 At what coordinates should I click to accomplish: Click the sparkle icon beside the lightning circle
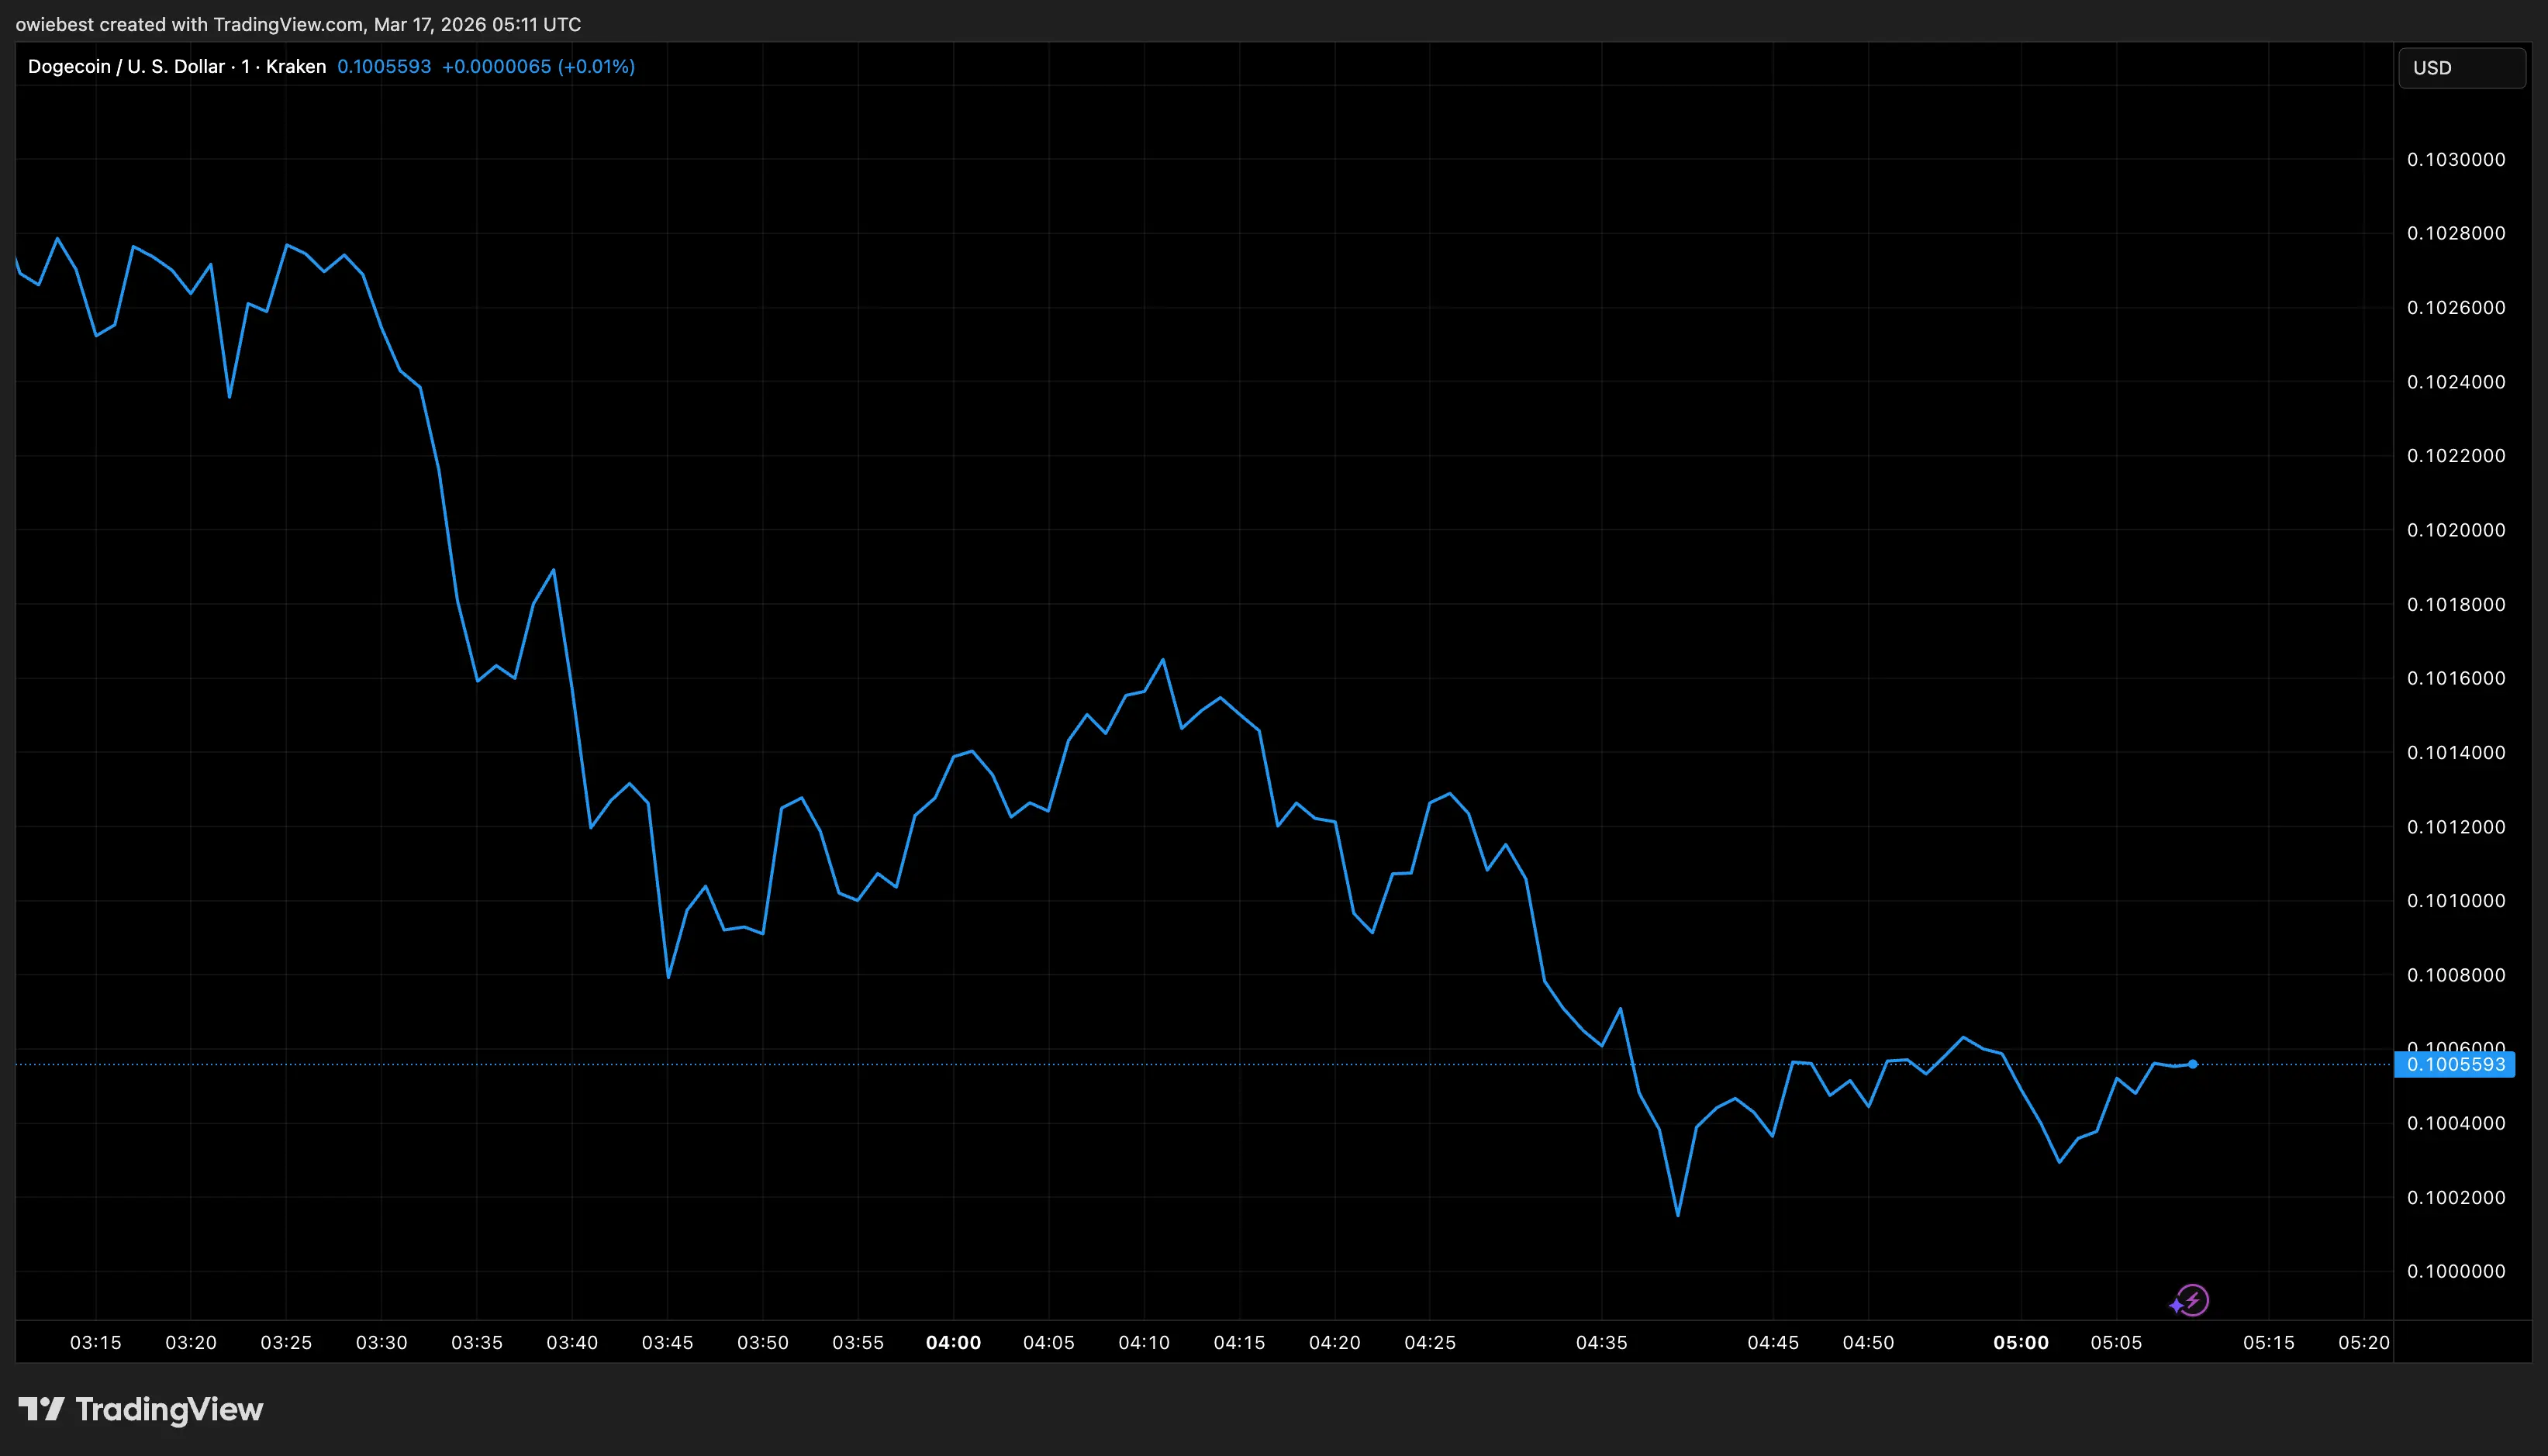pyautogui.click(x=2176, y=1306)
